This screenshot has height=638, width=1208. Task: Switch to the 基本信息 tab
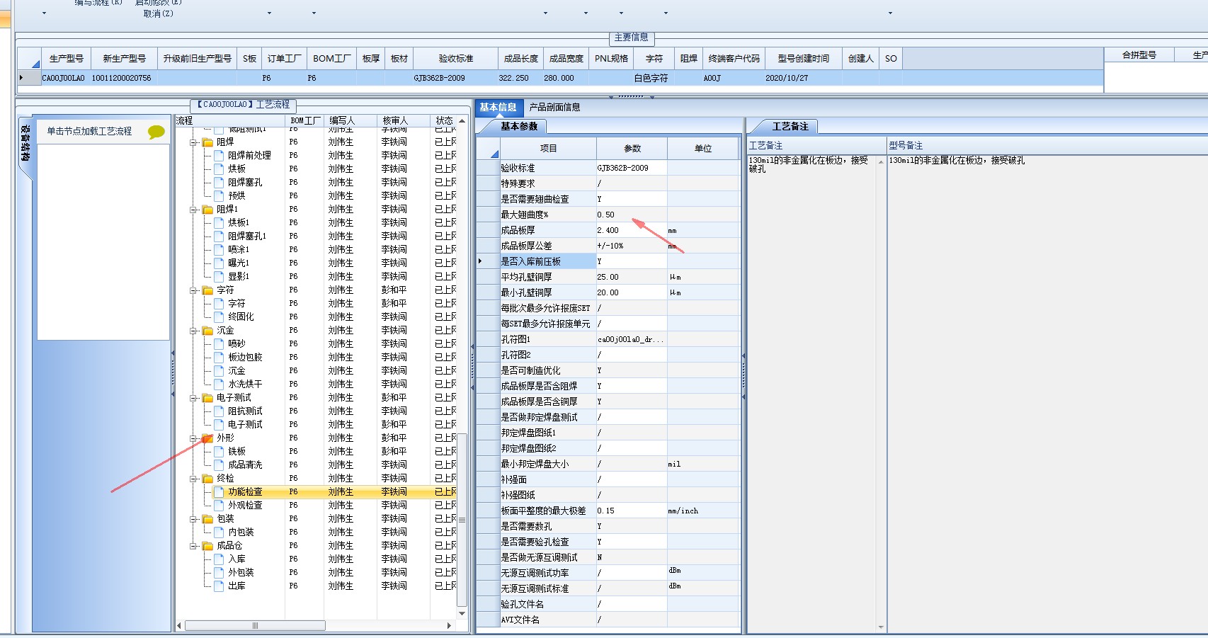click(498, 108)
